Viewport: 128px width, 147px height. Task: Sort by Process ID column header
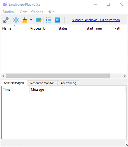tap(43, 28)
